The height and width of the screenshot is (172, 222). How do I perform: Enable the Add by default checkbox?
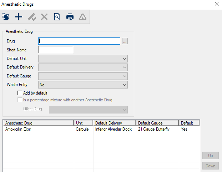point(20,93)
